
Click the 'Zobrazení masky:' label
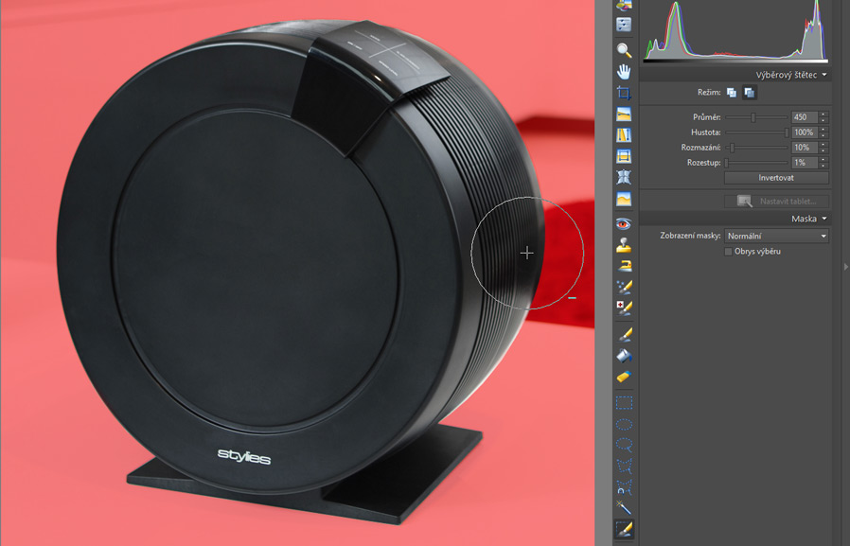coord(690,237)
